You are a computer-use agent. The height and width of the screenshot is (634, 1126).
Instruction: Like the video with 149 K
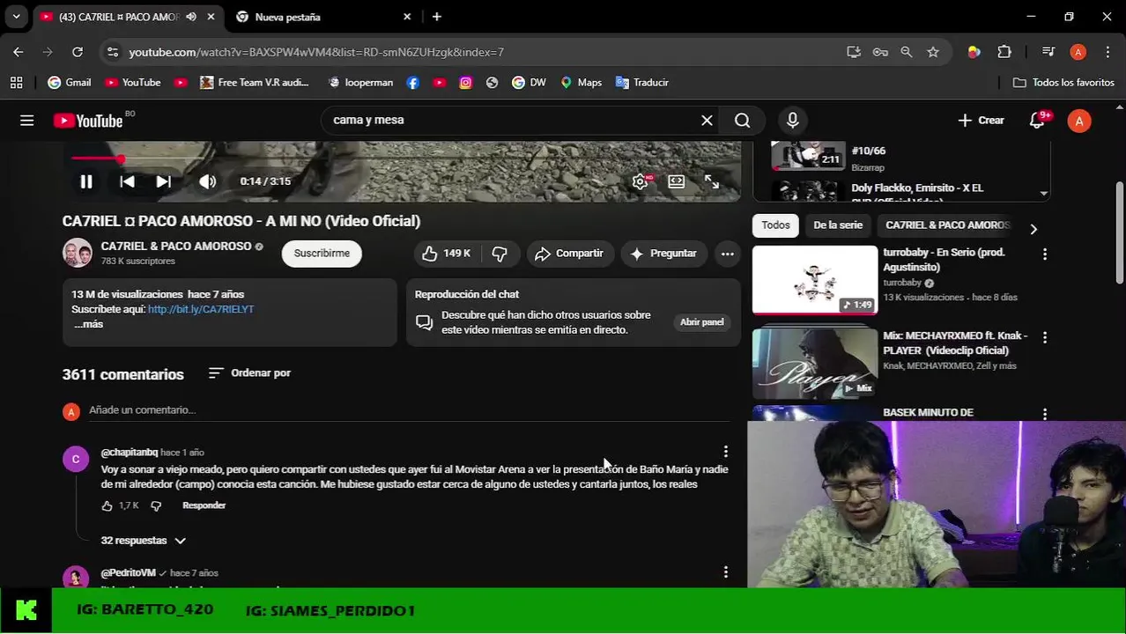coord(446,254)
